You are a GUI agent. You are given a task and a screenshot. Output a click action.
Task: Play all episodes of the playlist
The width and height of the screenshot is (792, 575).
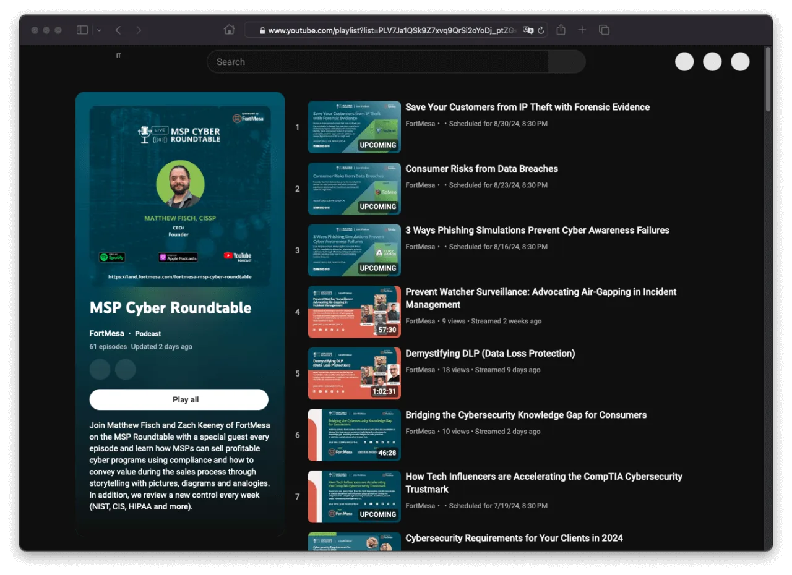click(x=179, y=399)
